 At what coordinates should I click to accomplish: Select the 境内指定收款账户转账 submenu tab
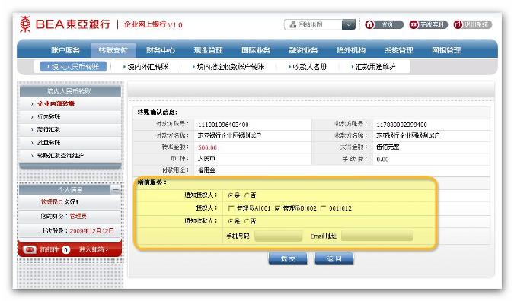pos(228,67)
